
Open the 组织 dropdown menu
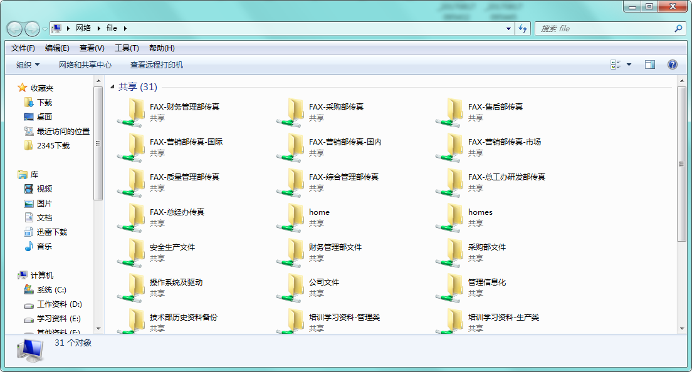point(28,65)
